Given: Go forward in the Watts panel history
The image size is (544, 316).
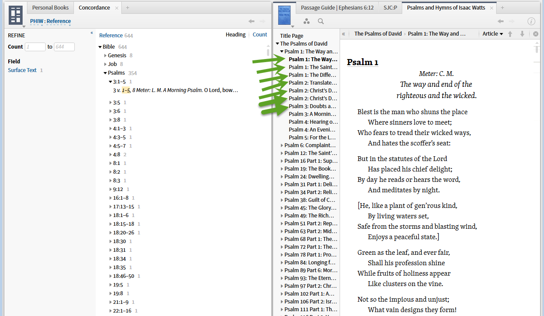Looking at the screenshot, I should pyautogui.click(x=512, y=21).
